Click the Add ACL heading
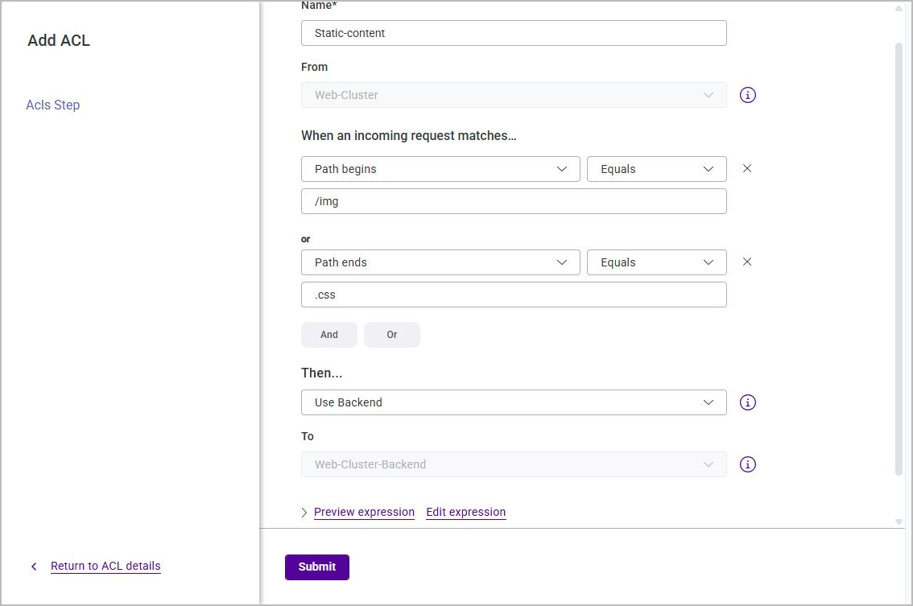This screenshot has height=606, width=913. click(x=59, y=40)
